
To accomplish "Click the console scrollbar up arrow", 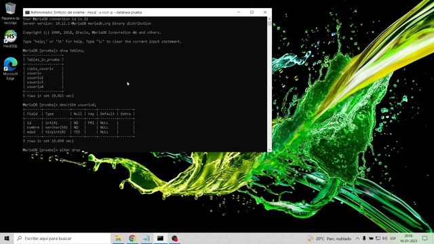I will pos(269,19).
